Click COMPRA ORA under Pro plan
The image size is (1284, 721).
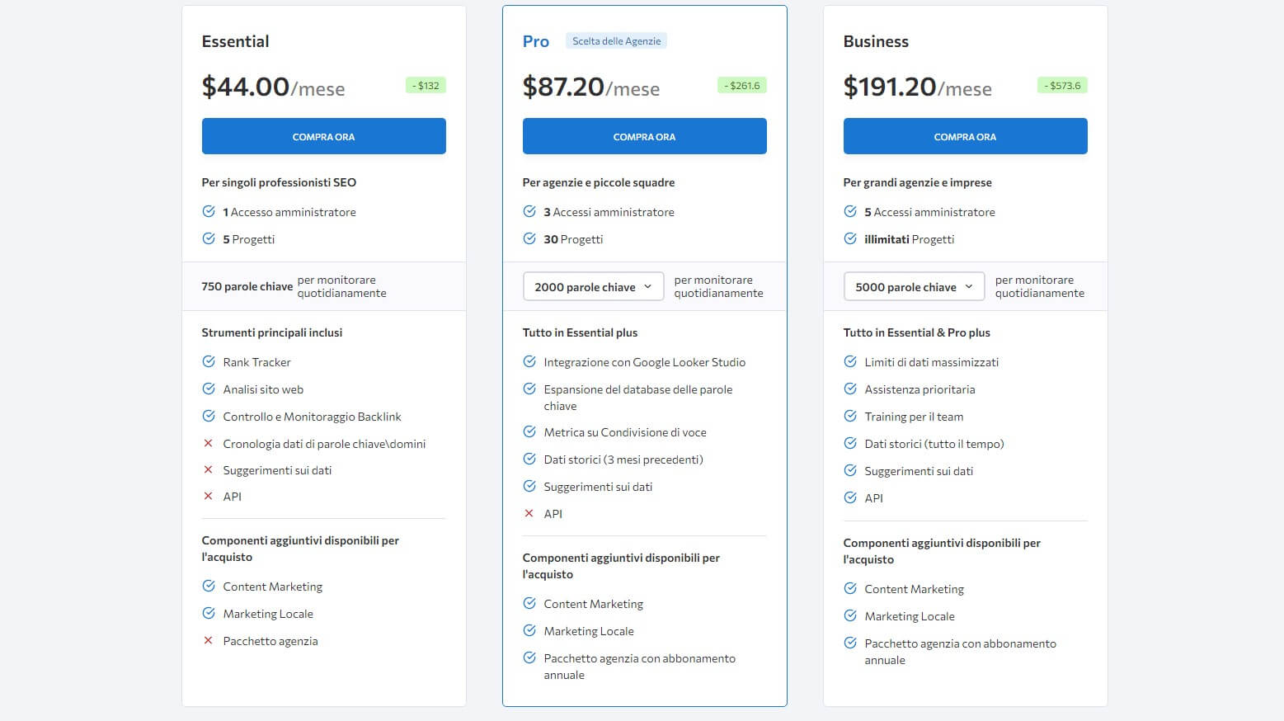click(644, 136)
